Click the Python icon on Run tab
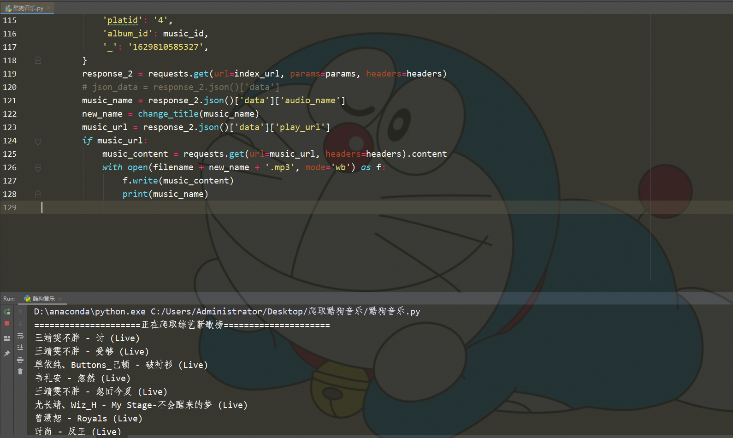The width and height of the screenshot is (733, 438). [27, 298]
